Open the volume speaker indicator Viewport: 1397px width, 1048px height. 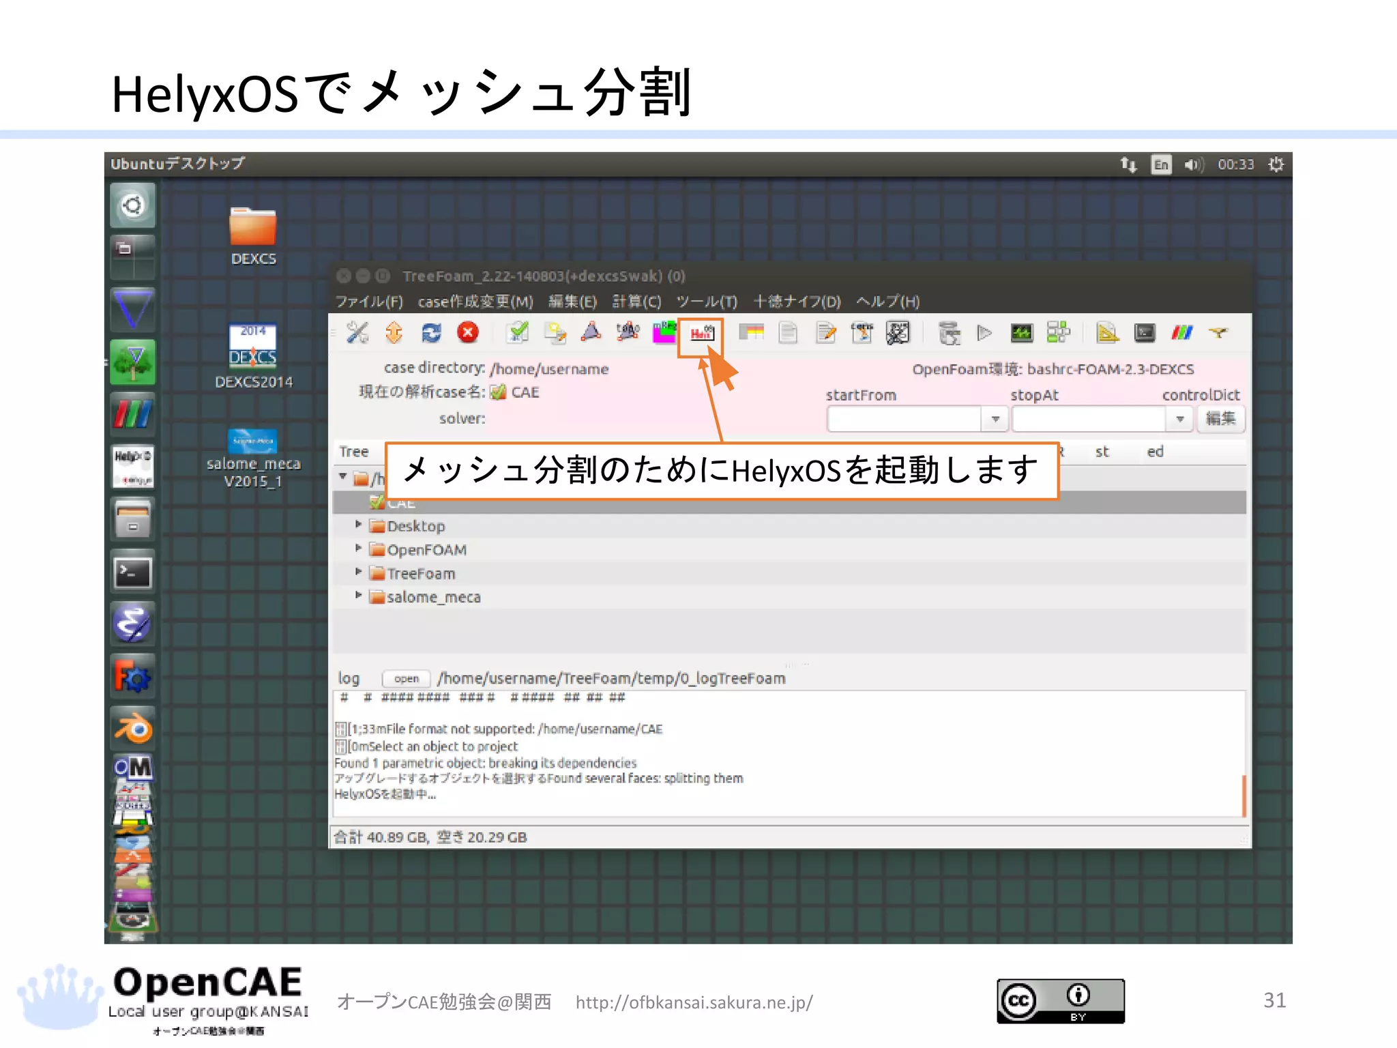coord(1194,164)
